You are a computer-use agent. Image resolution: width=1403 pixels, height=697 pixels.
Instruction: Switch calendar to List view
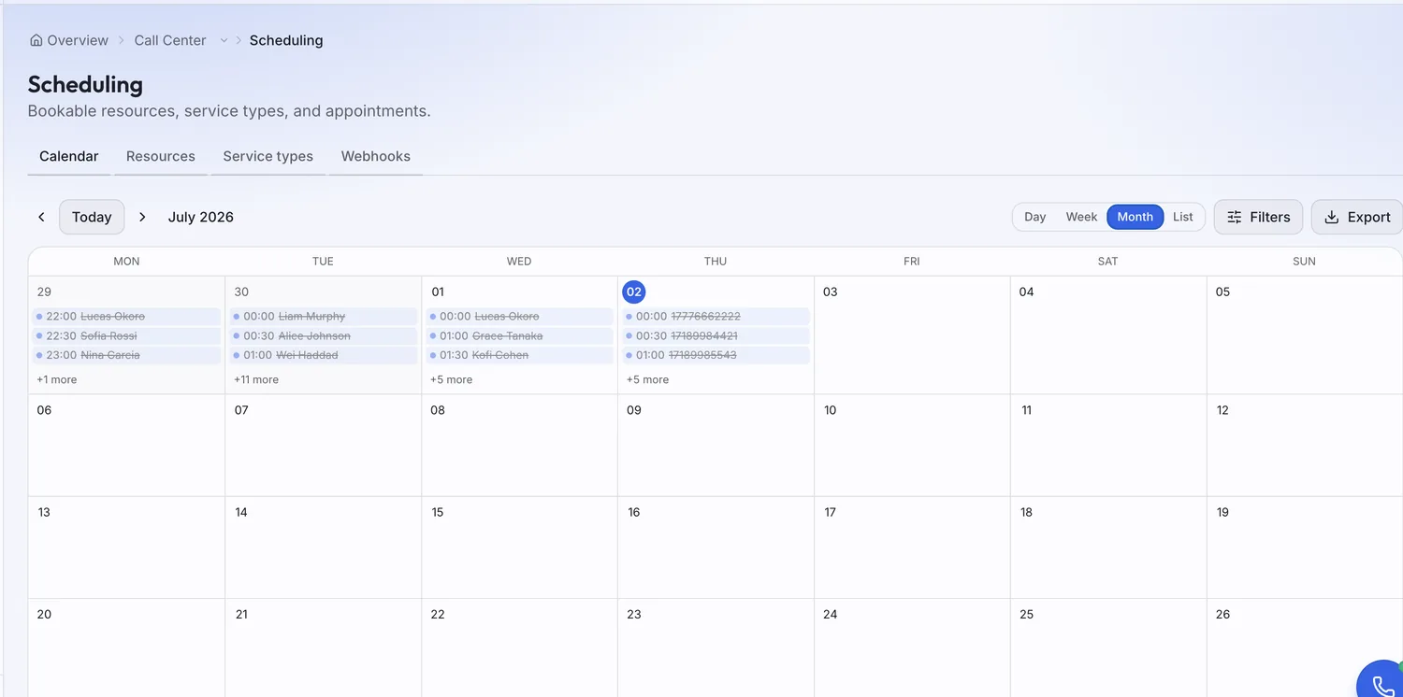(x=1183, y=217)
